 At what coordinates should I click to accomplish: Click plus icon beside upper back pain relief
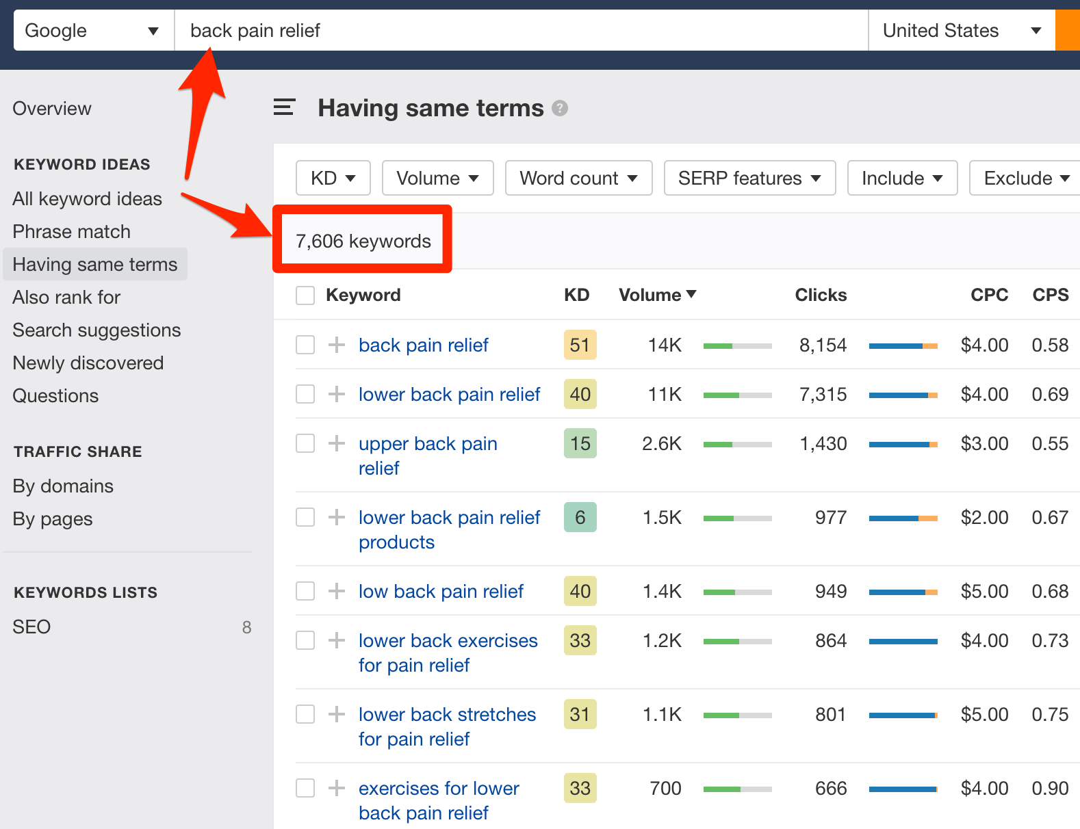336,443
